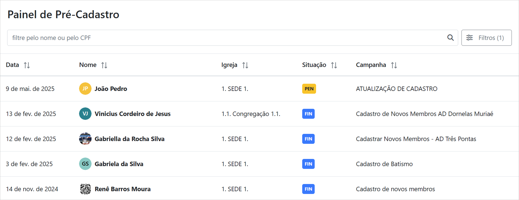The image size is (519, 200).
Task: Open Vinicius Cordeiro de Jesus record
Action: (x=132, y=114)
